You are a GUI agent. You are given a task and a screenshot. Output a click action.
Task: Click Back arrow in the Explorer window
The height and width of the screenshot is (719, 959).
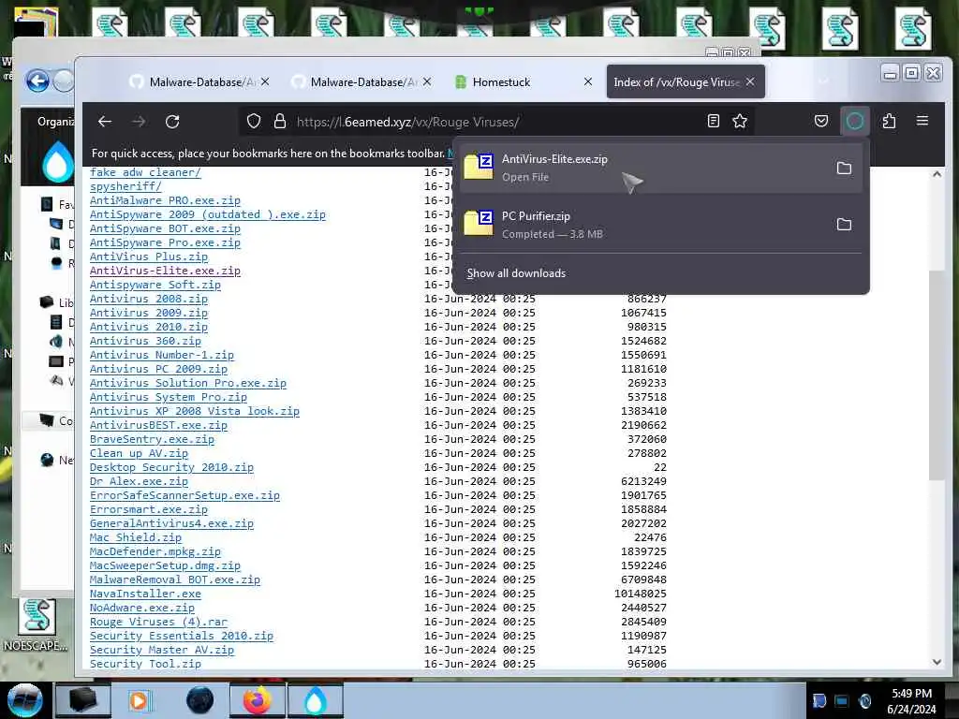(37, 81)
